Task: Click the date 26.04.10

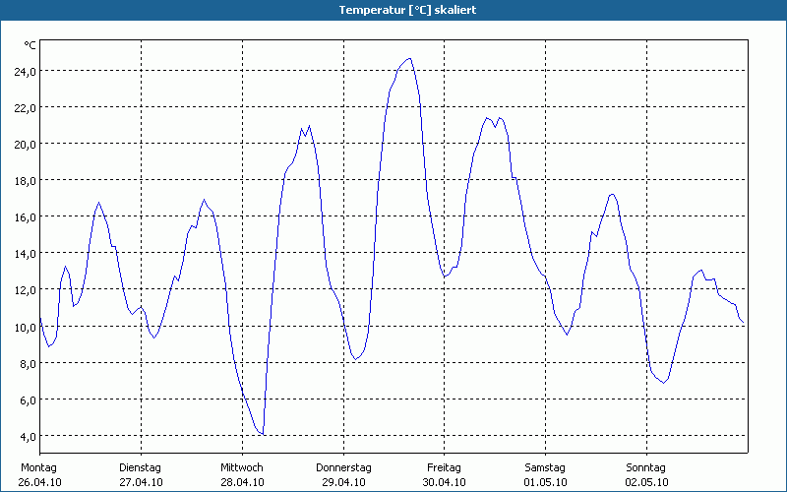Action: [x=39, y=482]
